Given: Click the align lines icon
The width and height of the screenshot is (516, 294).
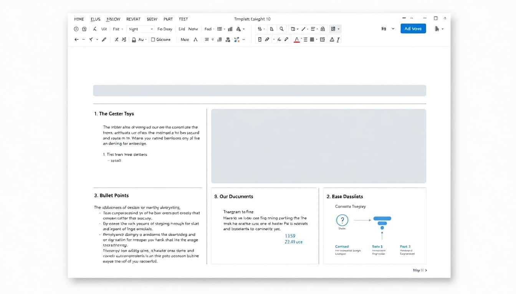Looking at the screenshot, I should [207, 39].
